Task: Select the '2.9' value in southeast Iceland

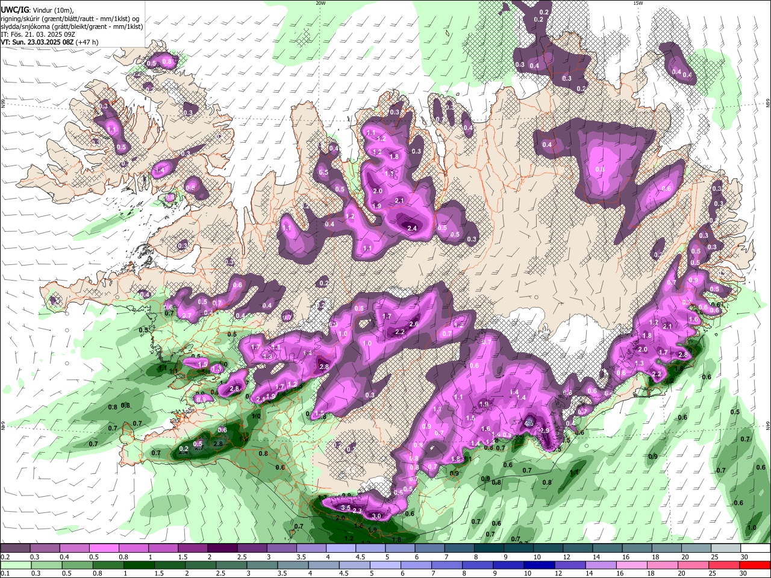Action: [x=545, y=431]
